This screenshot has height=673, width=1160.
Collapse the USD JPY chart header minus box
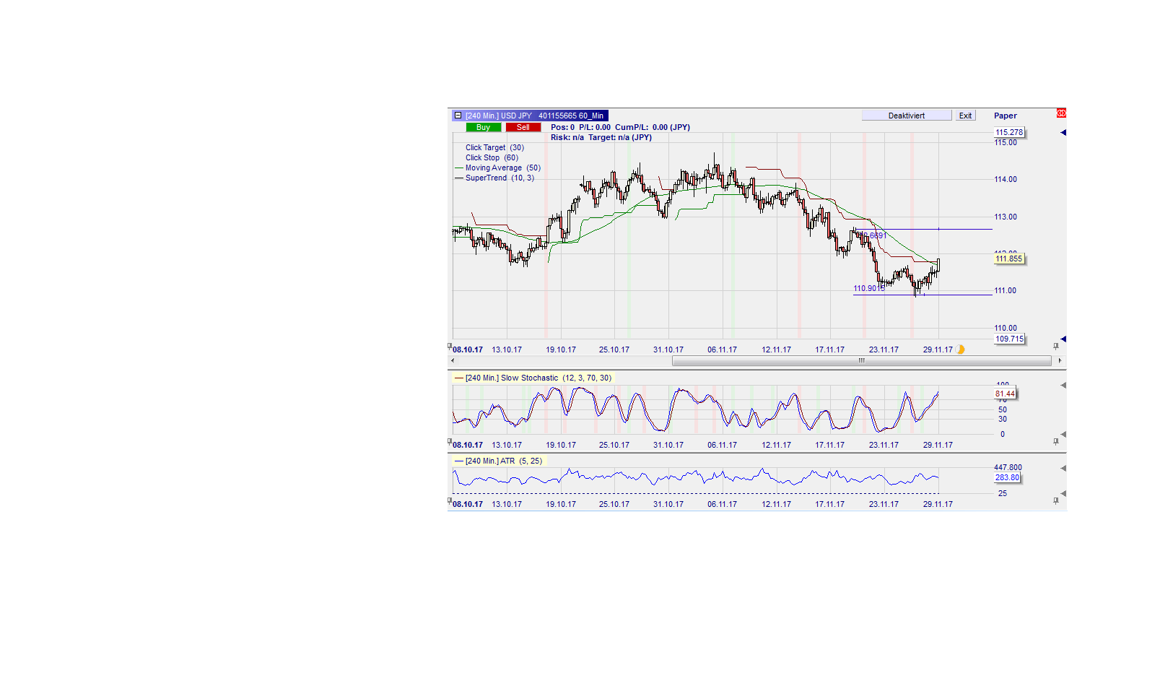click(458, 115)
